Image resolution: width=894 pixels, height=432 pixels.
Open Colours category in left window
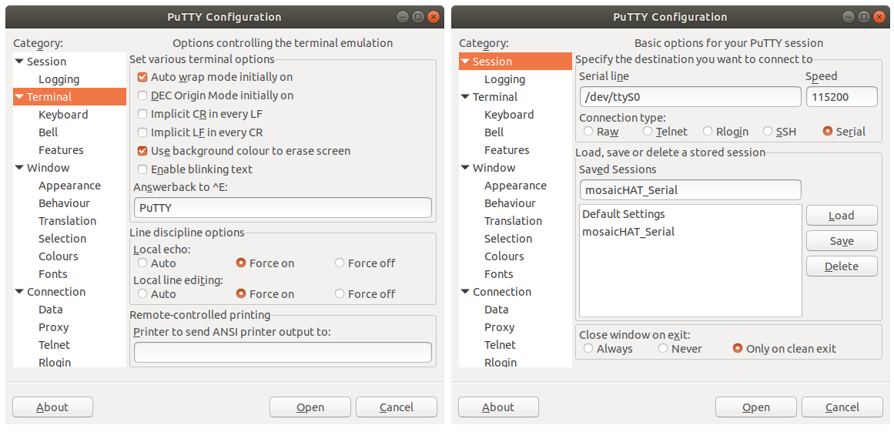(x=59, y=256)
